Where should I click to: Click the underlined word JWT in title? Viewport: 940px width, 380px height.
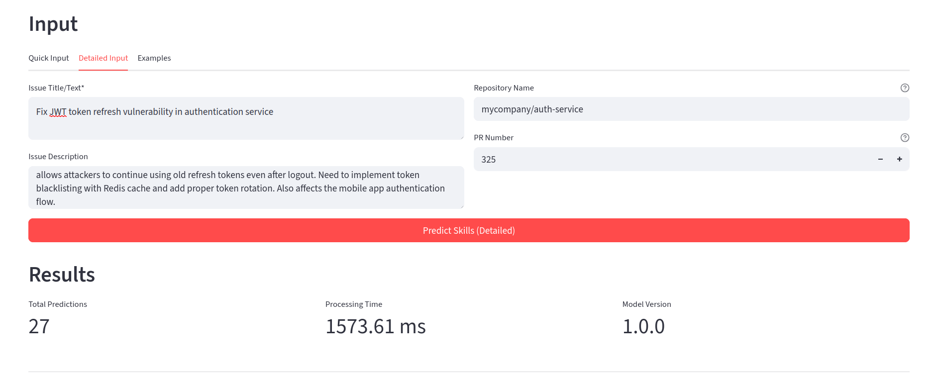coord(58,112)
